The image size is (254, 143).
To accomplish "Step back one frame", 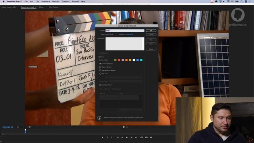I will coord(122,137).
